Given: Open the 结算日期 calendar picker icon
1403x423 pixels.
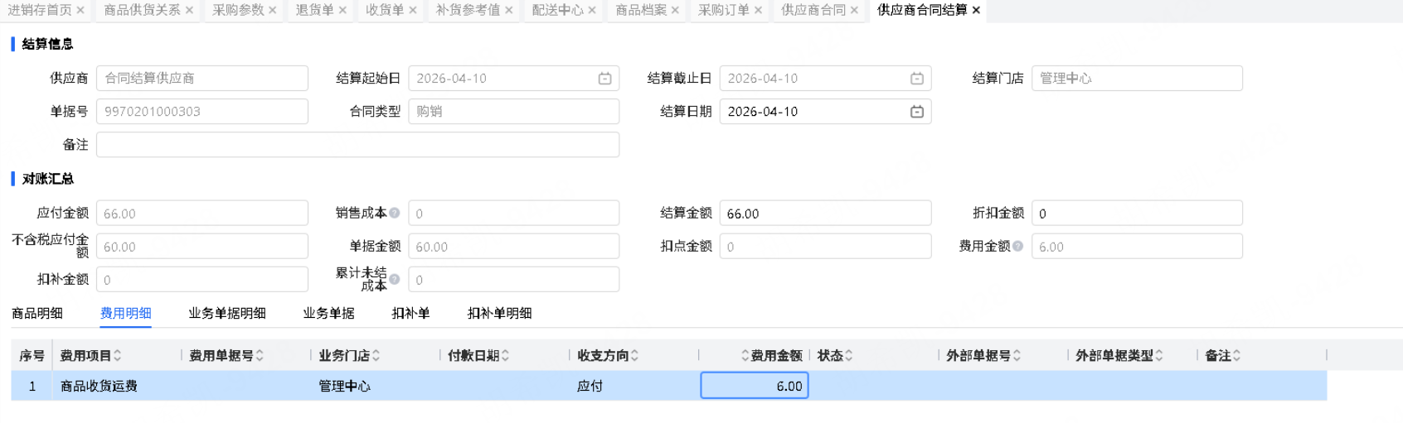Looking at the screenshot, I should [916, 112].
